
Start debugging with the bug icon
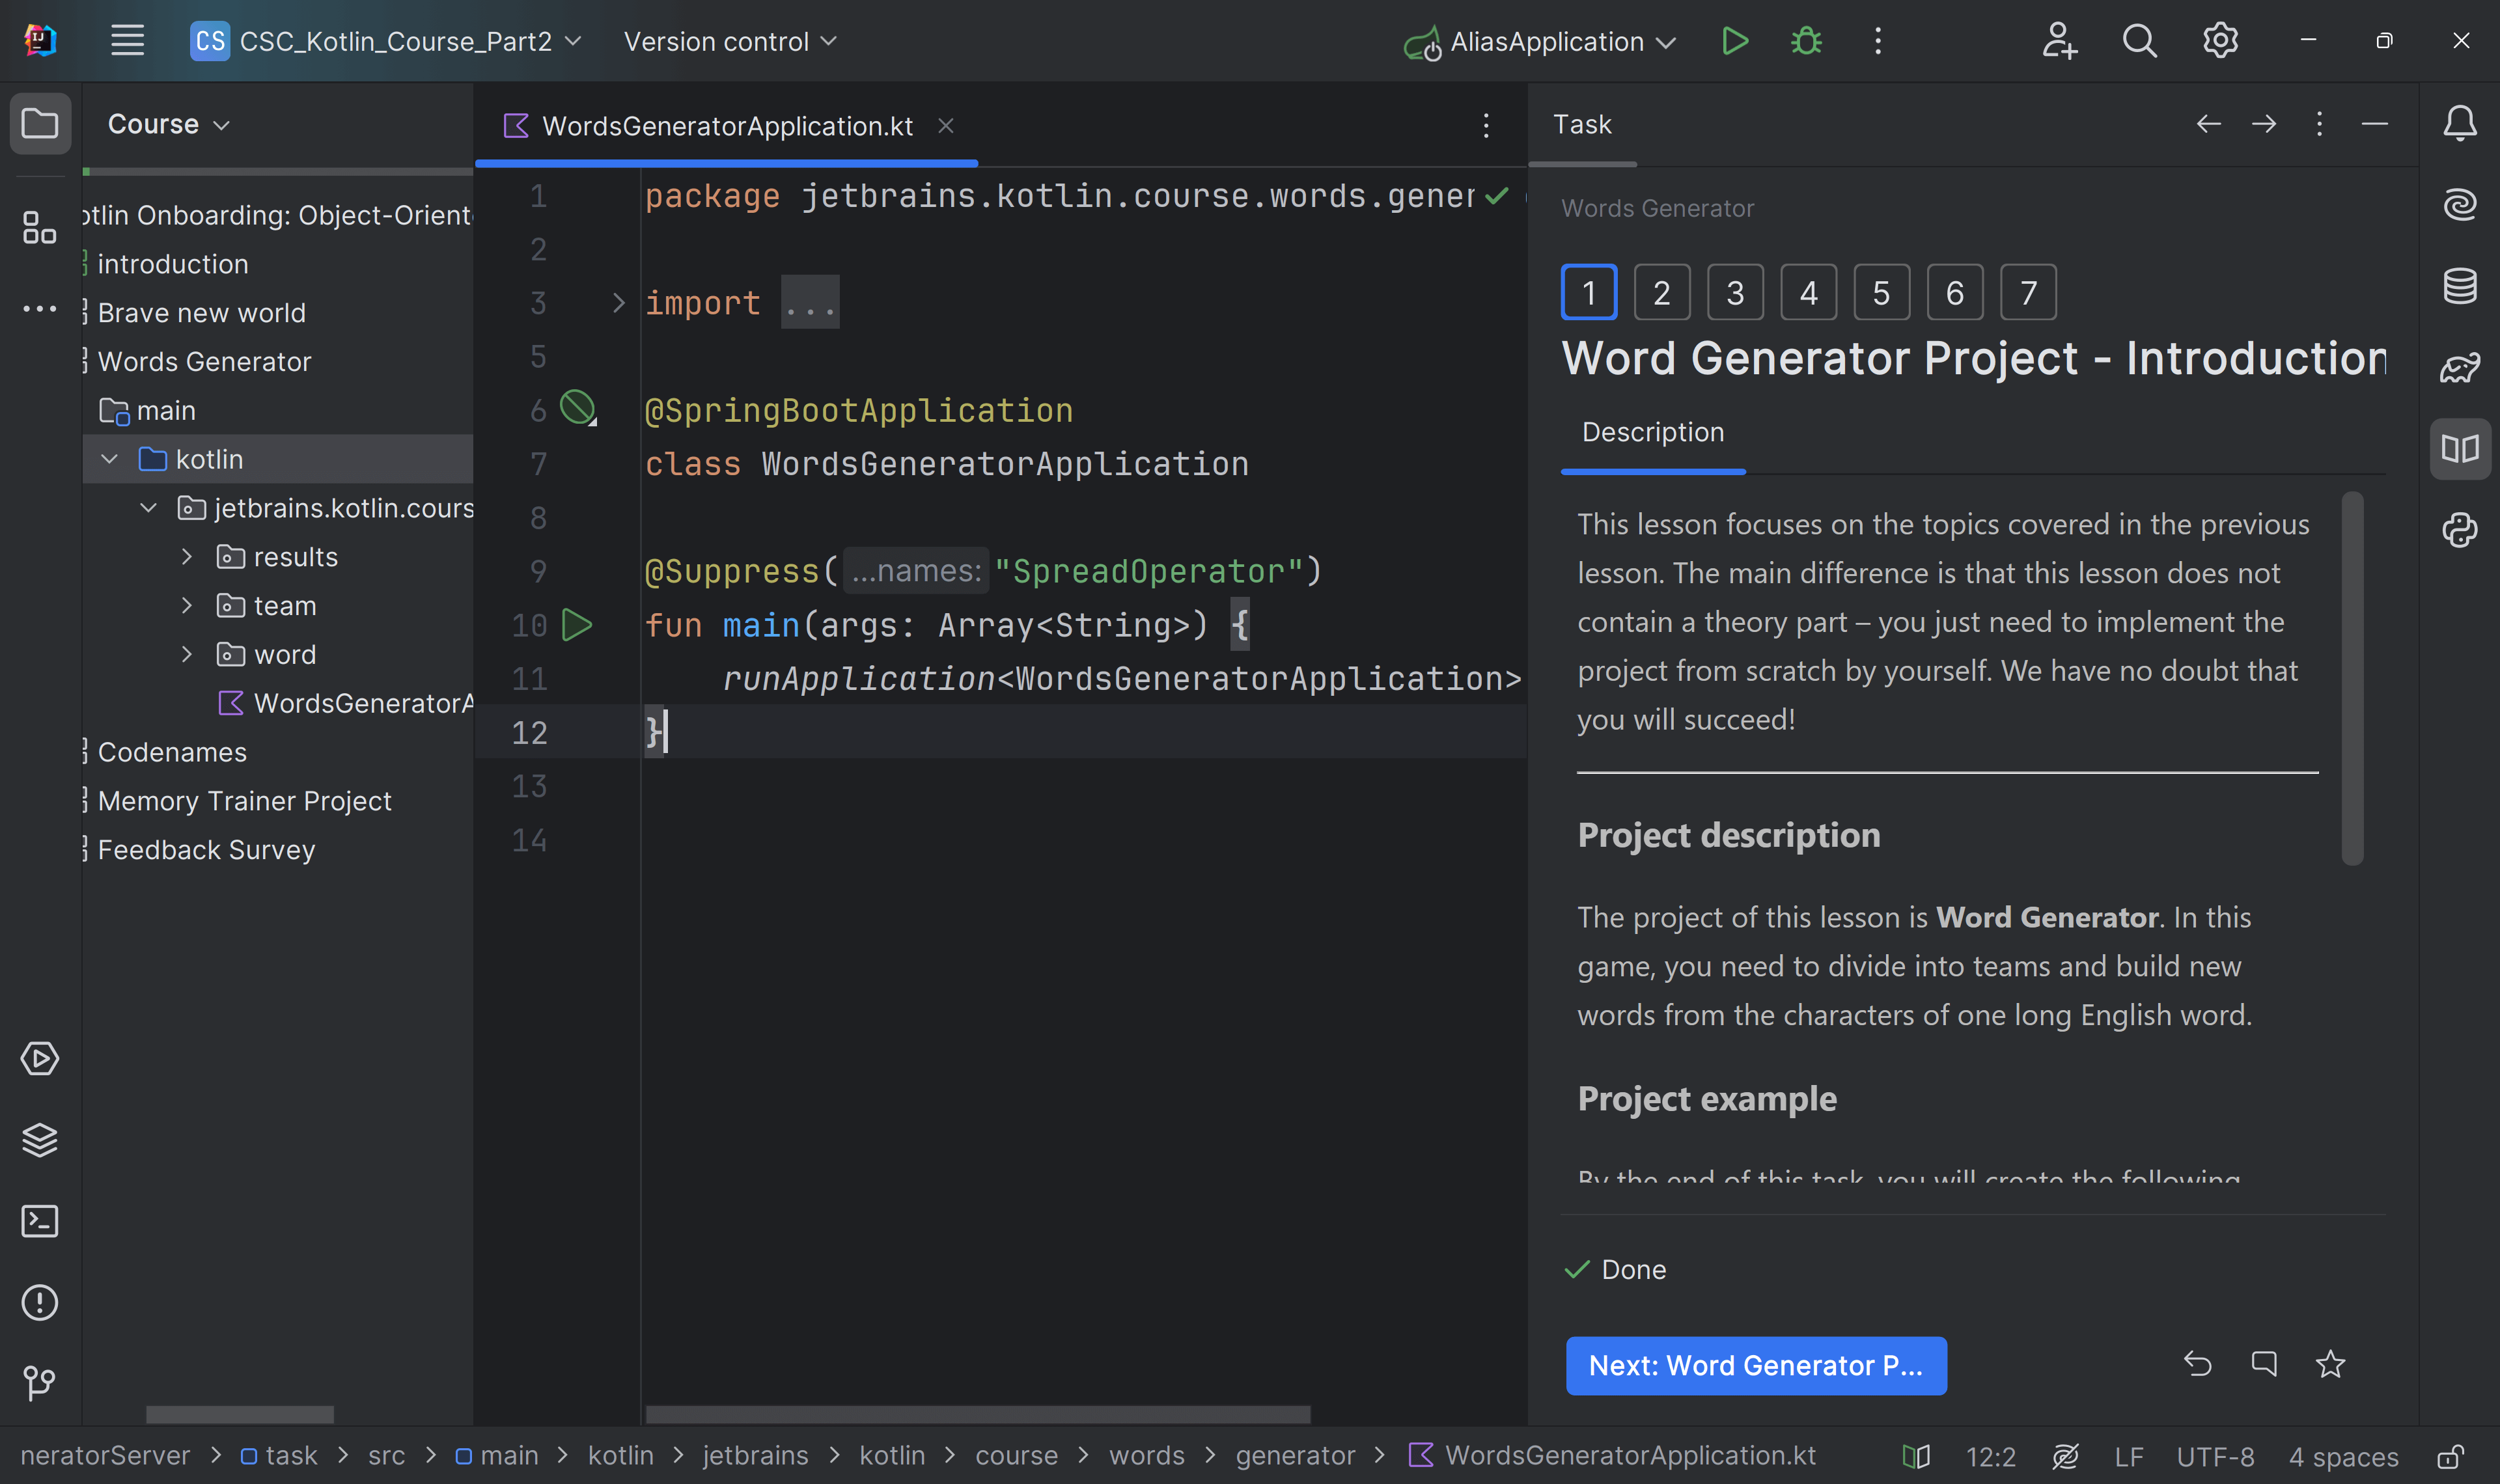(1806, 41)
